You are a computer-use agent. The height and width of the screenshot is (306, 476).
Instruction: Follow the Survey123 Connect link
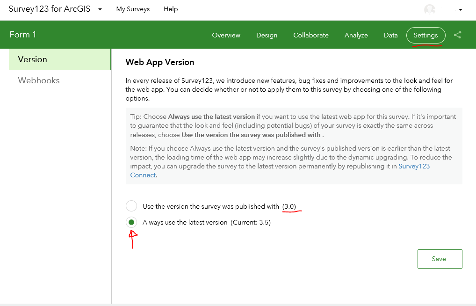tap(414, 166)
